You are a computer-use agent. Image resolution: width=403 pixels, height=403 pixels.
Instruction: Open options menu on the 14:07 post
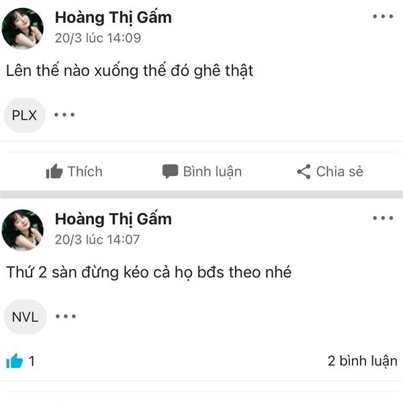pyautogui.click(x=383, y=218)
